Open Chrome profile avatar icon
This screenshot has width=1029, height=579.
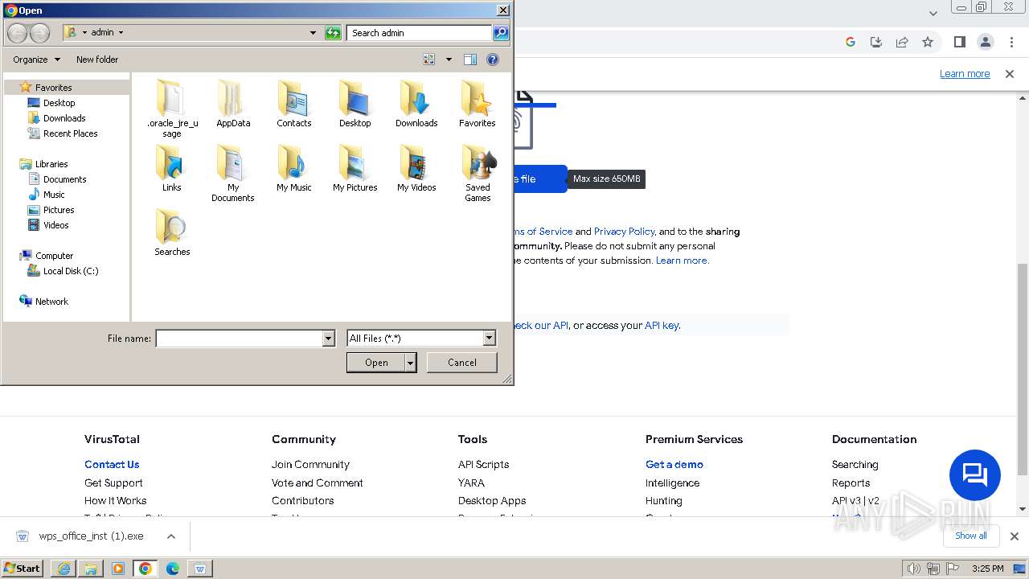point(985,42)
